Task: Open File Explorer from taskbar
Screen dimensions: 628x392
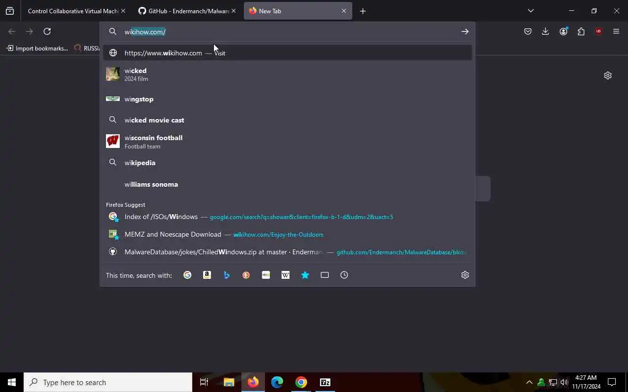Action: point(229,382)
